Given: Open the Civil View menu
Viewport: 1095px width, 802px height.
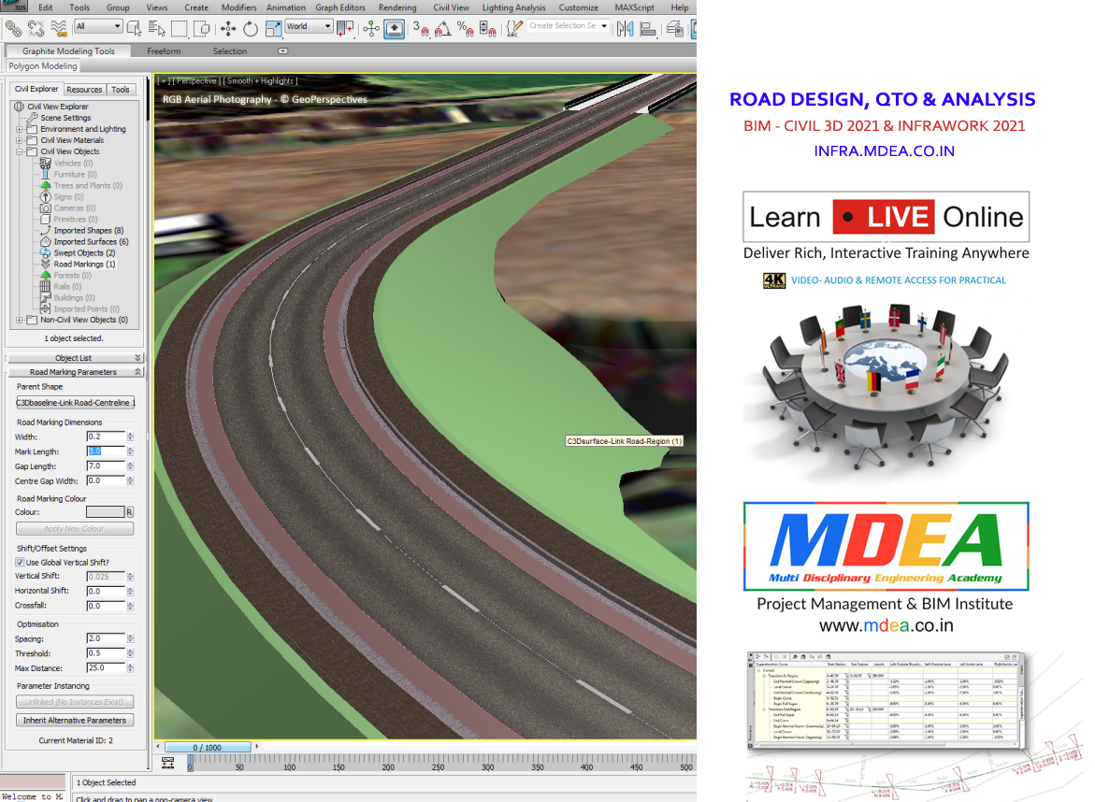Looking at the screenshot, I should click(x=451, y=7).
